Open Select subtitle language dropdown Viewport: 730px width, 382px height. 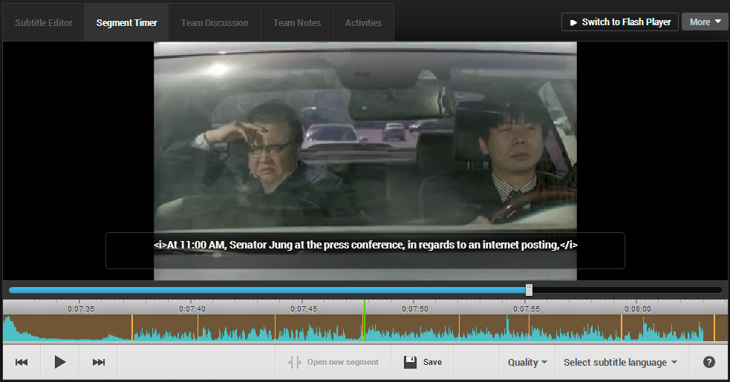(x=620, y=362)
